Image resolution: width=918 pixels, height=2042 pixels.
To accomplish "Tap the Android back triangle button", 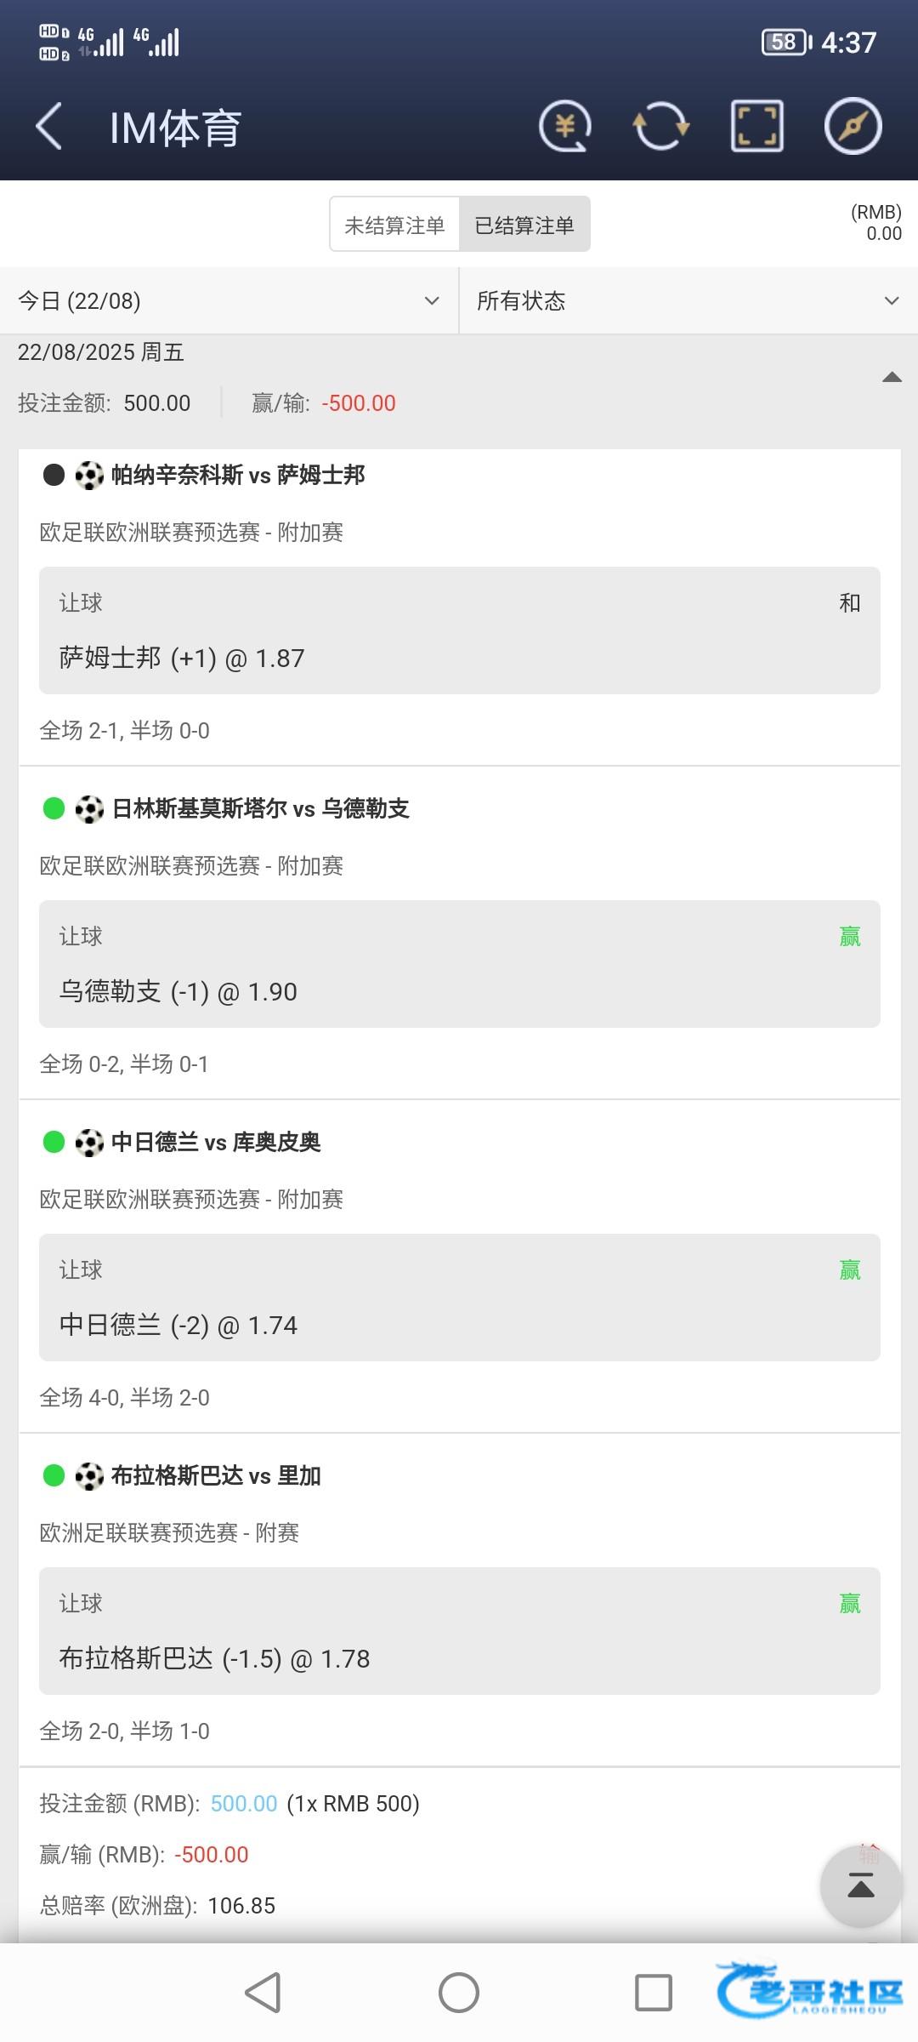I will tap(263, 1993).
